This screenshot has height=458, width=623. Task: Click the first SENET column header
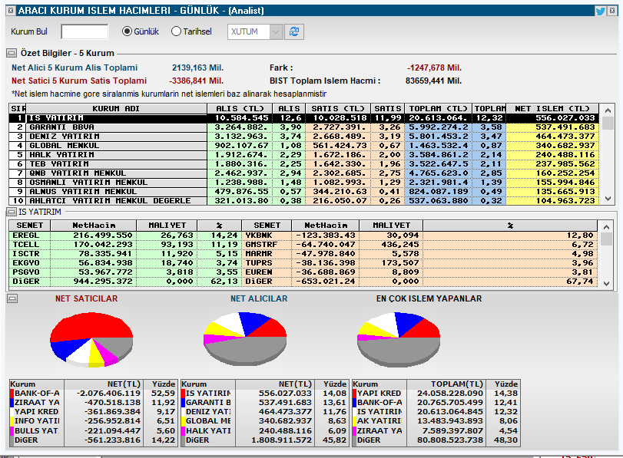point(29,226)
